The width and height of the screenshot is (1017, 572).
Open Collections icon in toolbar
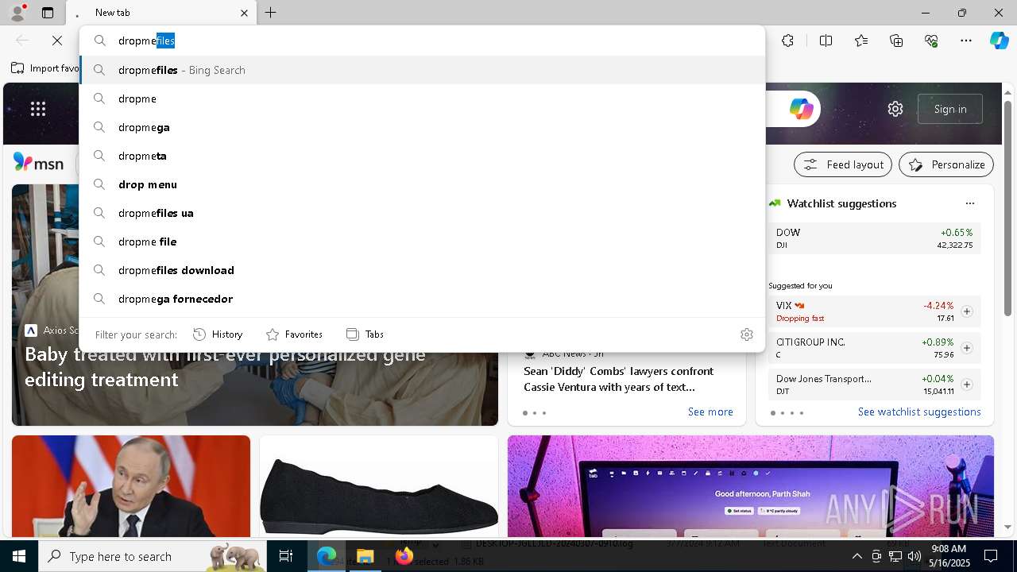click(x=896, y=41)
